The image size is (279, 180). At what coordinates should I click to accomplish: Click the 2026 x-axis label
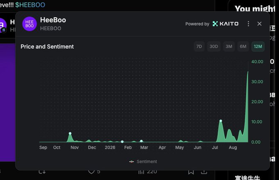110,147
